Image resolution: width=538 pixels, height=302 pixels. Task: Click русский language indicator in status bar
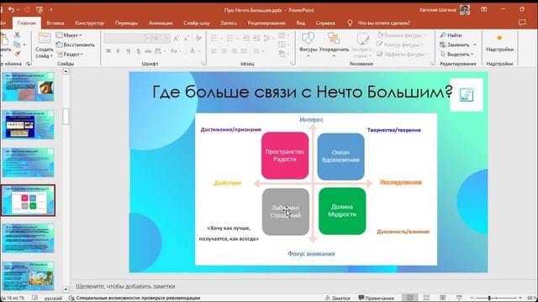click(53, 298)
